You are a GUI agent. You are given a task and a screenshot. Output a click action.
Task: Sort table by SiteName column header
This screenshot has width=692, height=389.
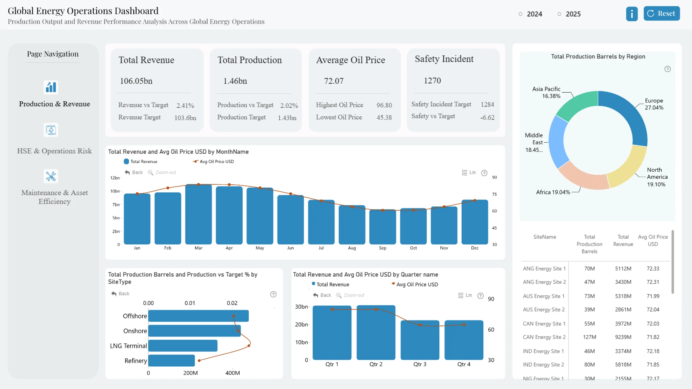tap(545, 237)
